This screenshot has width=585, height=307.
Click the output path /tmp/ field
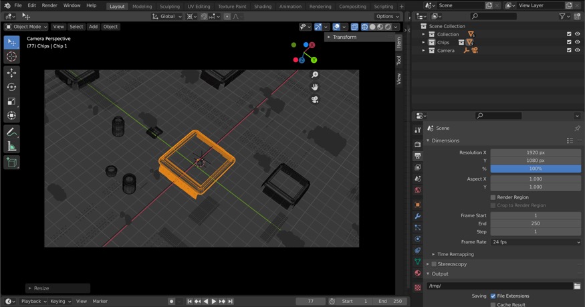[x=499, y=286]
